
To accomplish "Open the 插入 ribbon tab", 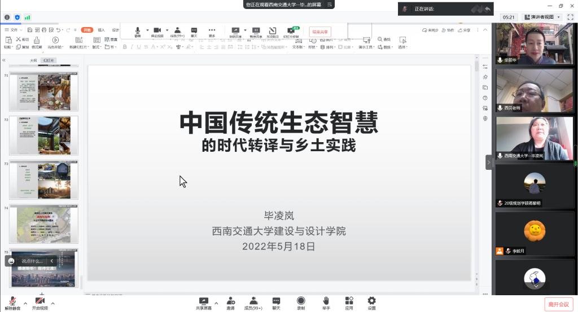I will point(102,30).
